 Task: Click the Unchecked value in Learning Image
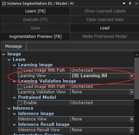tap(82, 70)
